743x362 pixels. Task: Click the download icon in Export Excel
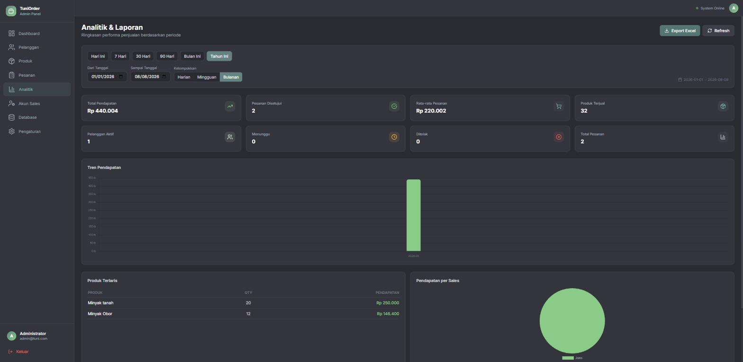pos(667,31)
